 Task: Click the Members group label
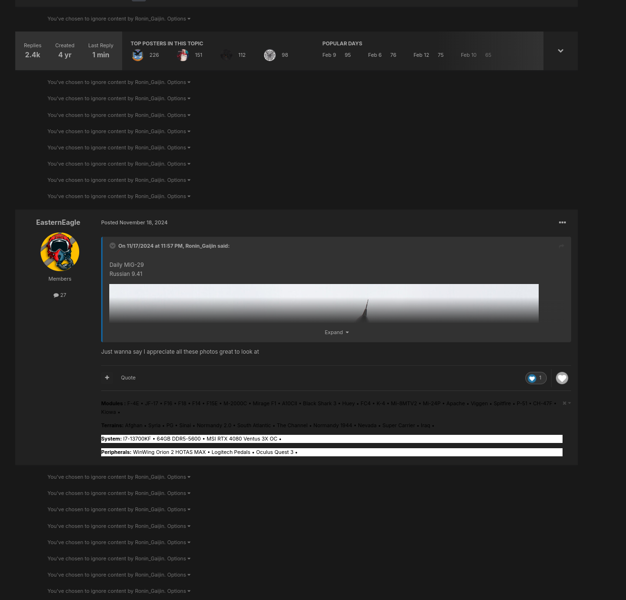click(60, 279)
